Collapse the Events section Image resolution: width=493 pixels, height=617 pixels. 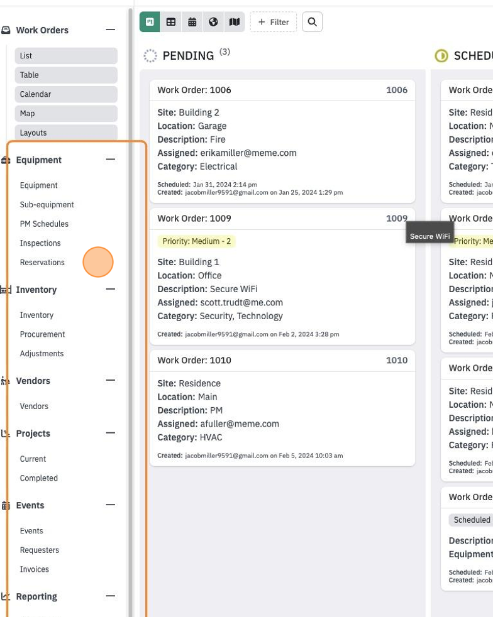click(x=111, y=505)
